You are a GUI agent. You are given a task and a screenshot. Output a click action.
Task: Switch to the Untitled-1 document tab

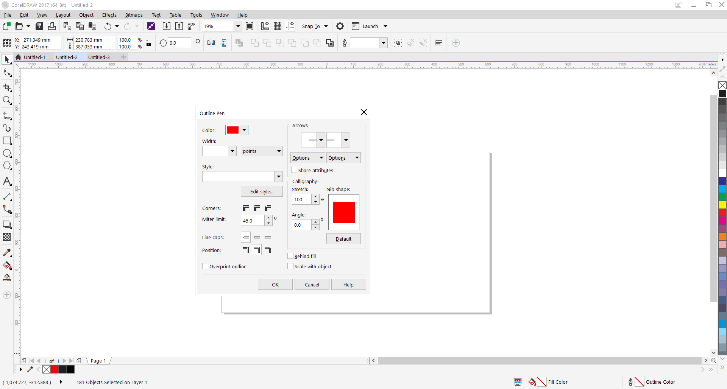pyautogui.click(x=34, y=57)
